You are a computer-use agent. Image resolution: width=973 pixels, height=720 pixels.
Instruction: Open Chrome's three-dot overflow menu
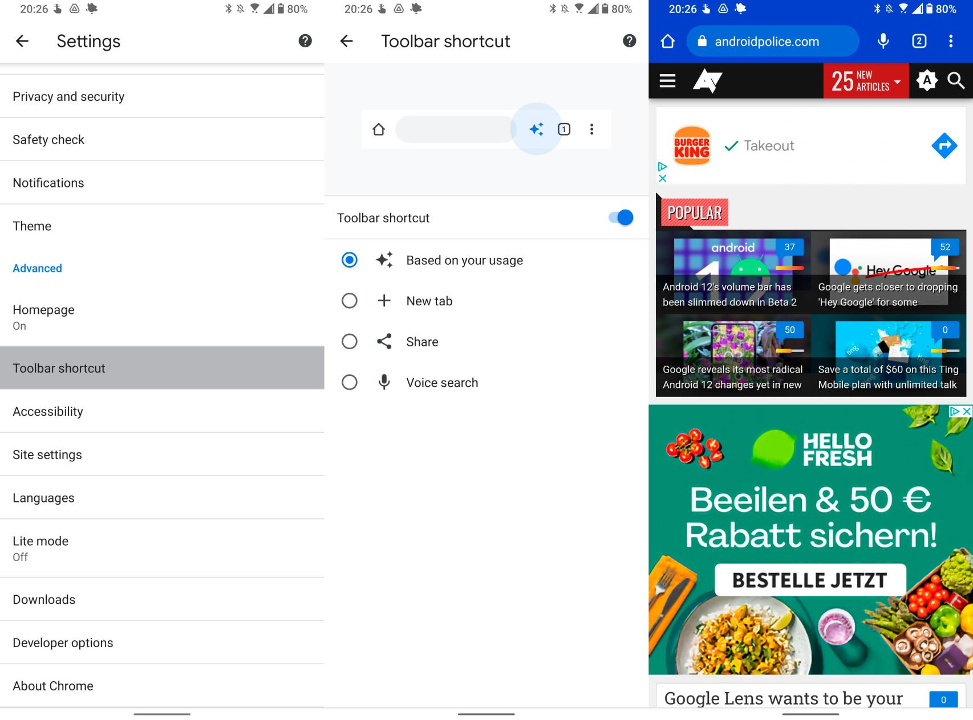click(x=950, y=41)
